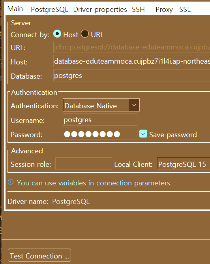
Task: Open the PostgreSQL tab
Action: pos(50,9)
